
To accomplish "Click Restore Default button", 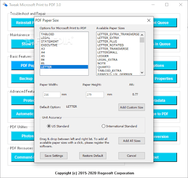I will pyautogui.click(x=93, y=156).
